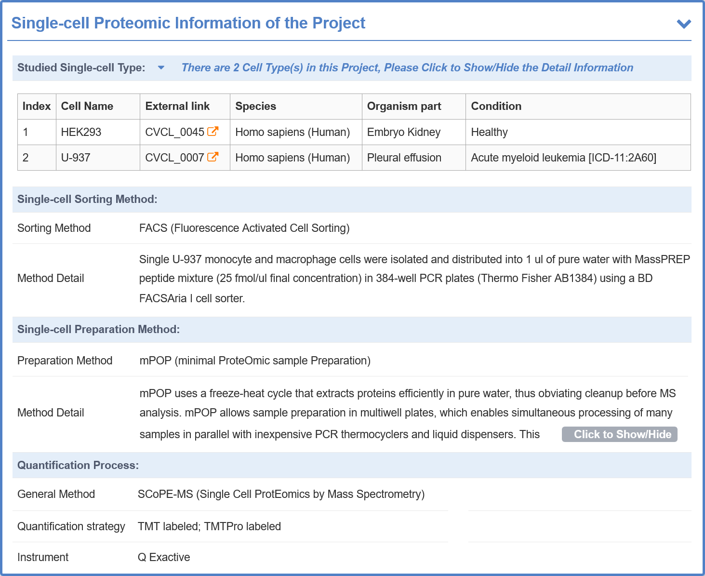Click the Quantification Process section header

pyautogui.click(x=78, y=465)
